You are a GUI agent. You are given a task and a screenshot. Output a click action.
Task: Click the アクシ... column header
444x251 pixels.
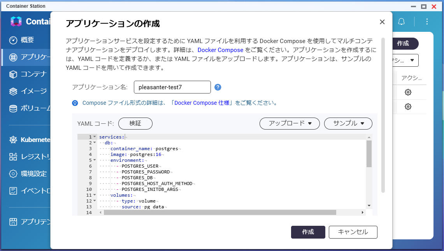[411, 78]
